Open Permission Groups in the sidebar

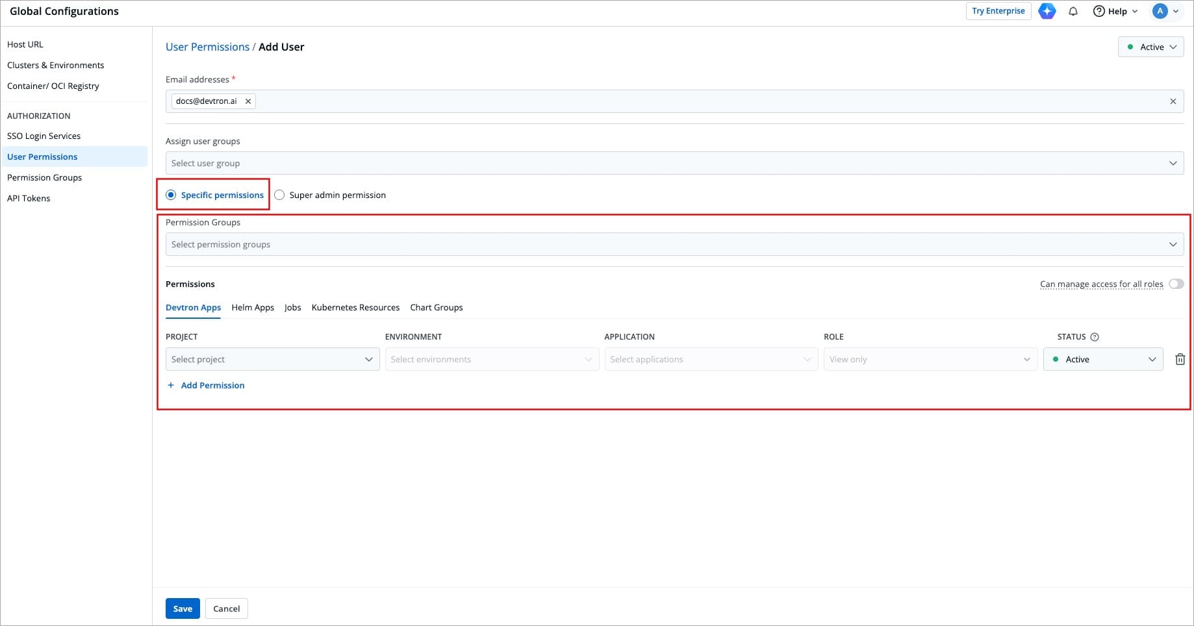coord(44,177)
